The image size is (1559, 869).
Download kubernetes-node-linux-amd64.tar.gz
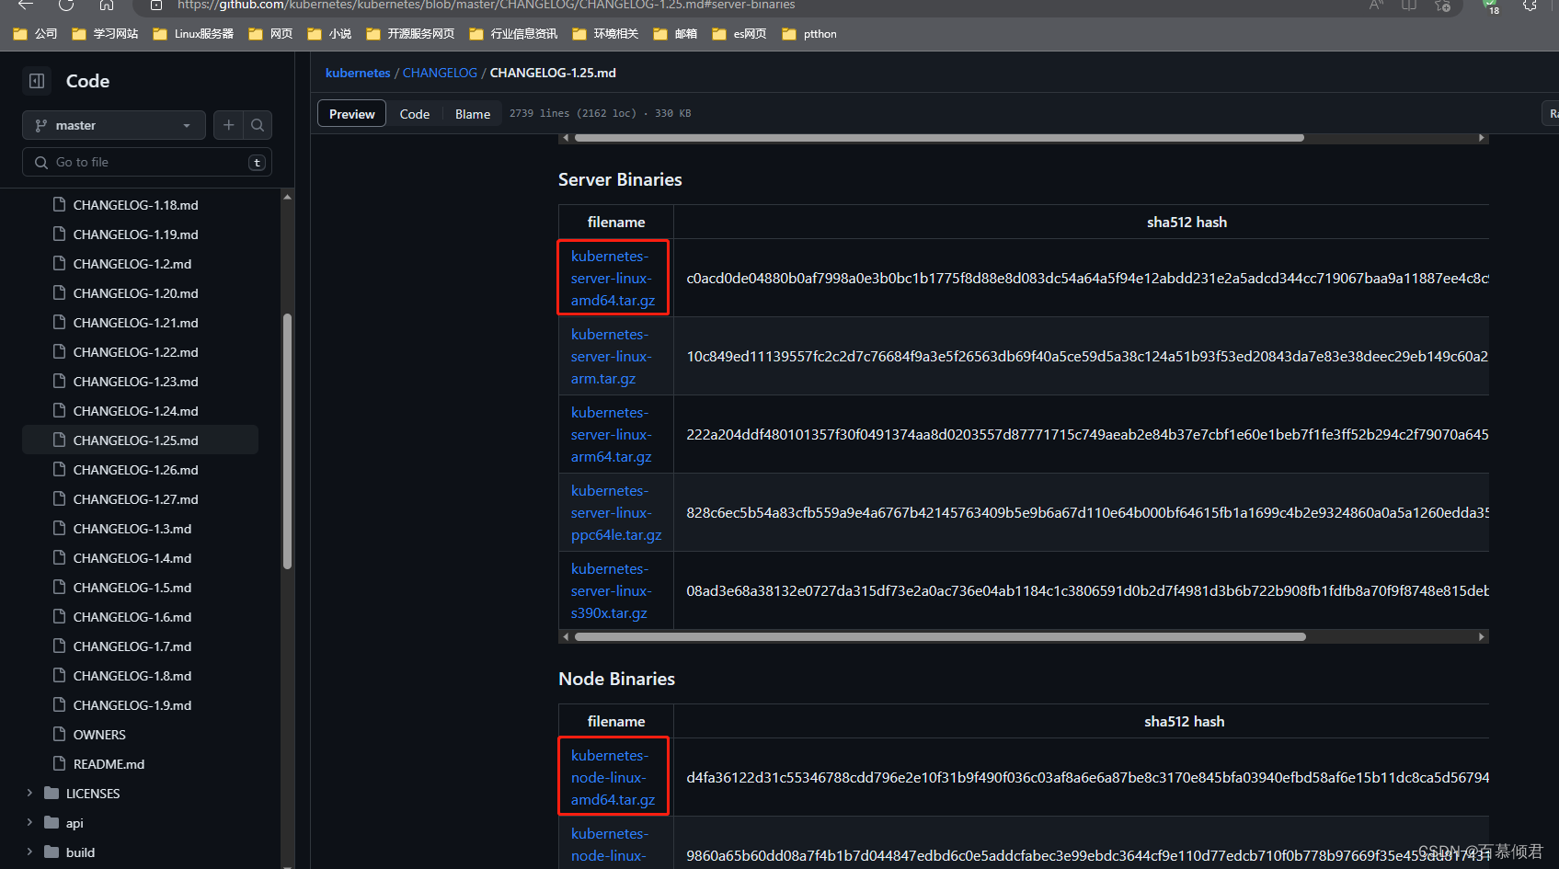(613, 777)
